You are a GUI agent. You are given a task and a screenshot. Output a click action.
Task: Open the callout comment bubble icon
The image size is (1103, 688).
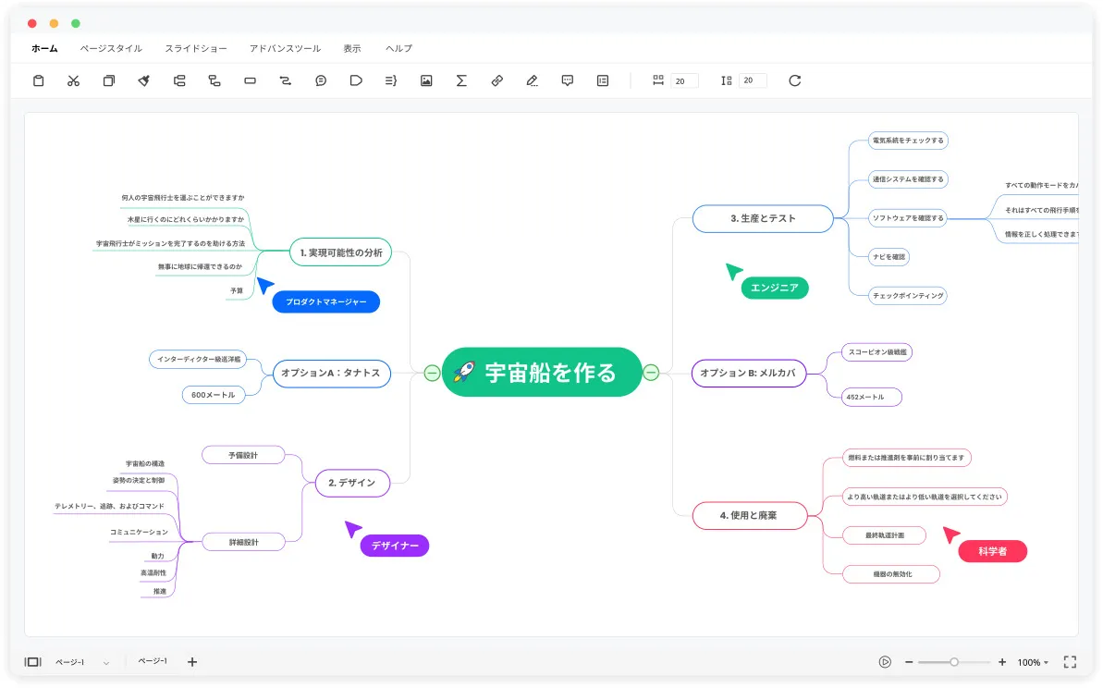click(x=321, y=80)
